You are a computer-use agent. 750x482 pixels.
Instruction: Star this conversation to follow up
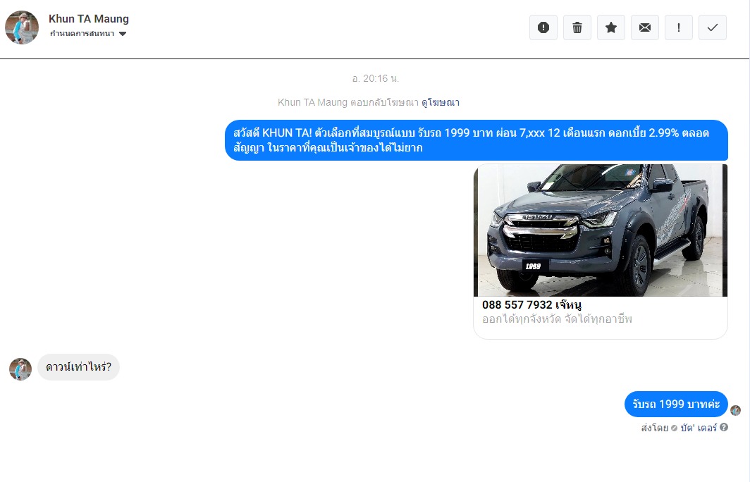coord(610,27)
